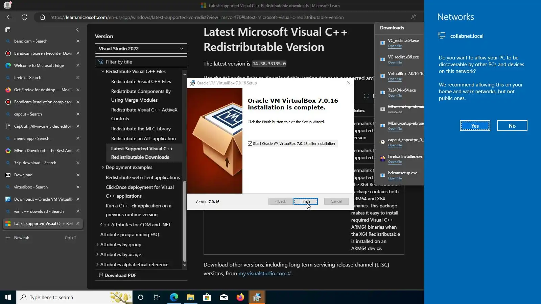Click the tab actions menu icon

8,30
